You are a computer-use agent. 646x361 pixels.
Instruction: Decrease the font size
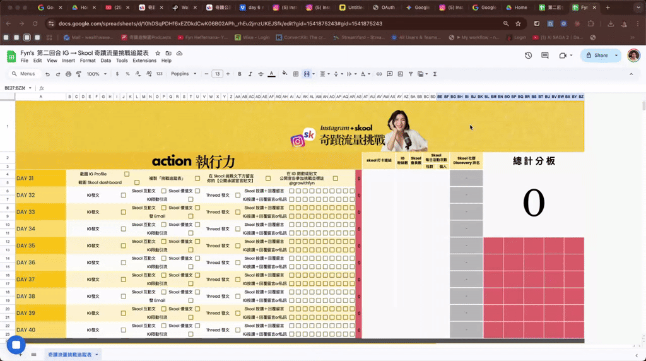pos(206,74)
